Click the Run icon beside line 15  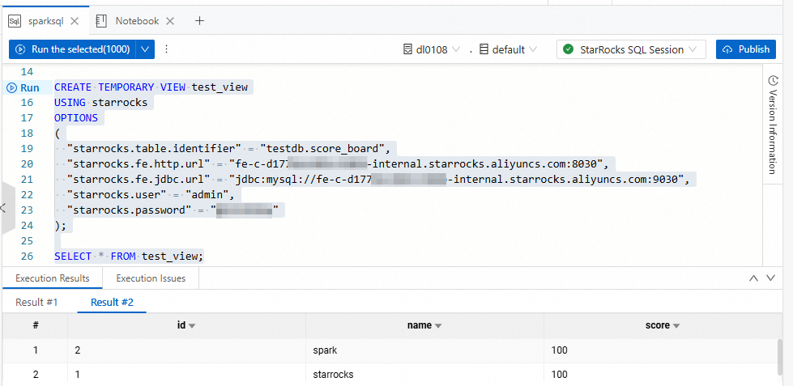click(x=12, y=87)
